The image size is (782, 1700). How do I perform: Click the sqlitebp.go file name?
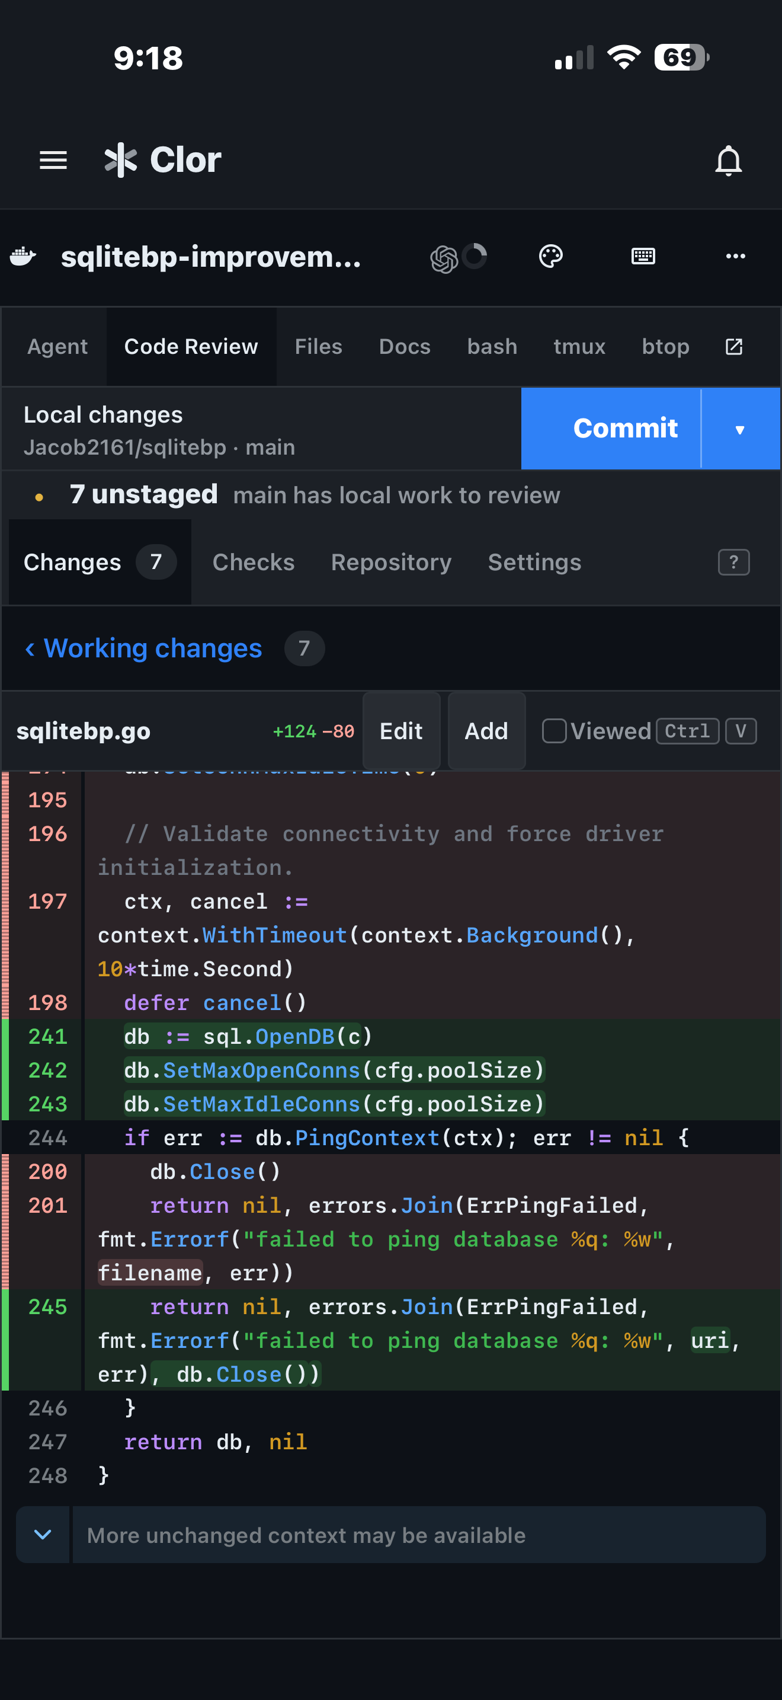83,731
